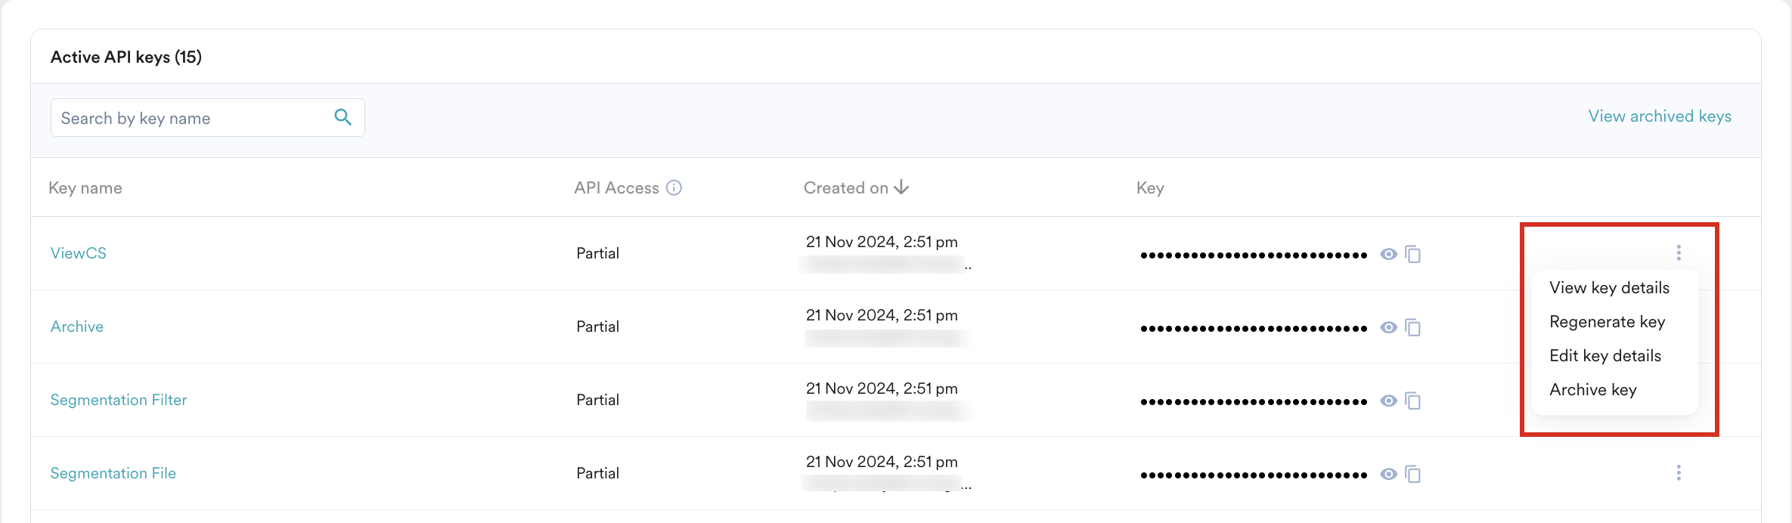
Task: Reveal the Segmentation File key
Action: tap(1388, 474)
